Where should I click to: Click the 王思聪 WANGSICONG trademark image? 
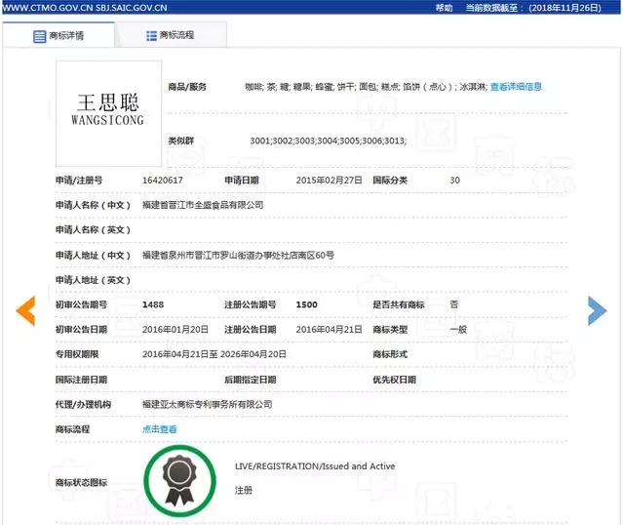pyautogui.click(x=108, y=112)
